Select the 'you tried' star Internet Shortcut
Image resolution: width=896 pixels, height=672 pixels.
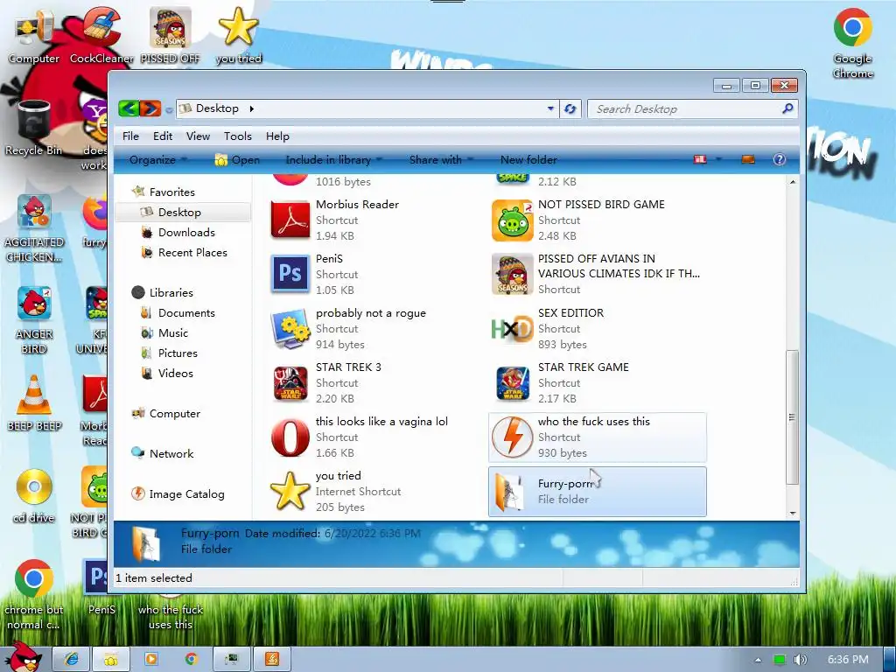pyautogui.click(x=290, y=491)
